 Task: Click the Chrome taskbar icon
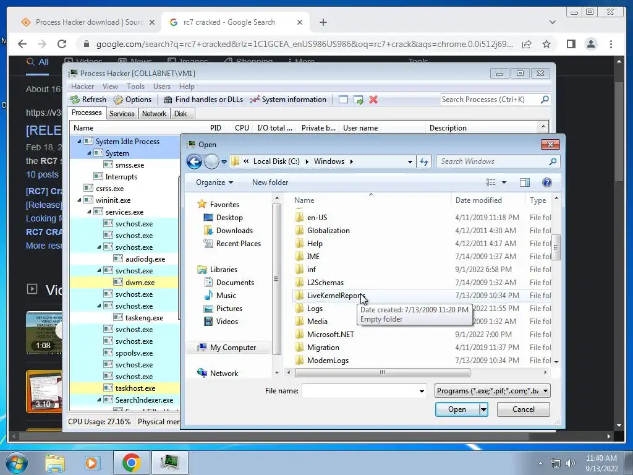pyautogui.click(x=131, y=463)
